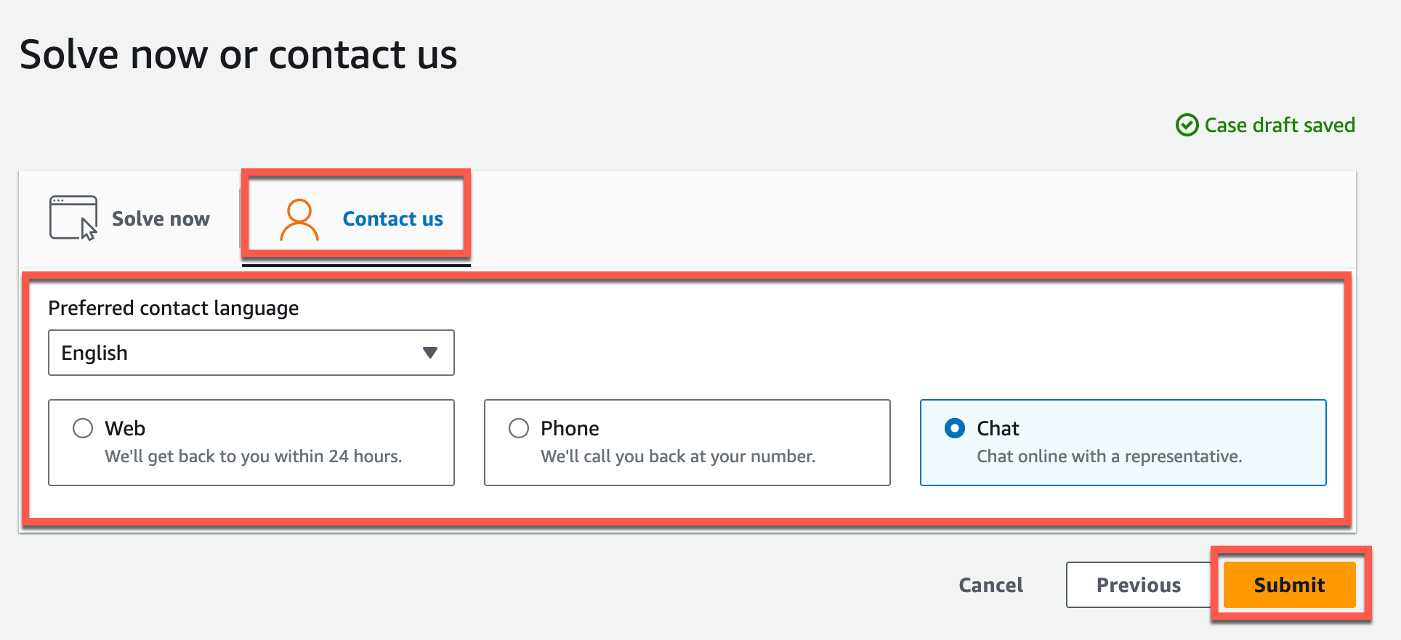
Task: Select the Web contact option
Action: point(84,428)
